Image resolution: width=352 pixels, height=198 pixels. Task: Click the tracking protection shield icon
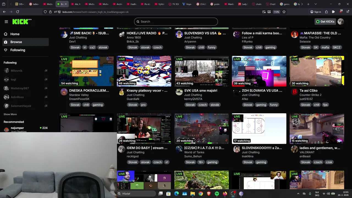coord(45,12)
